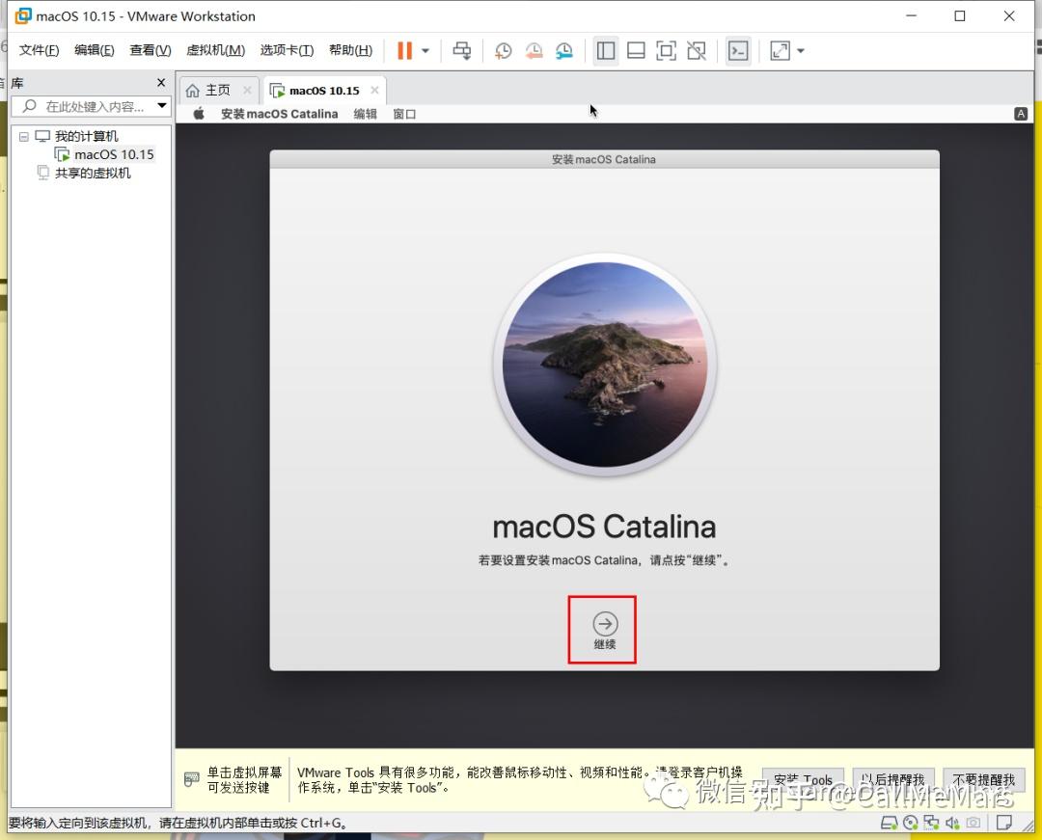Open the stretch display options dropdown arrow
Screen dimensions: 1042x840
tap(801, 50)
